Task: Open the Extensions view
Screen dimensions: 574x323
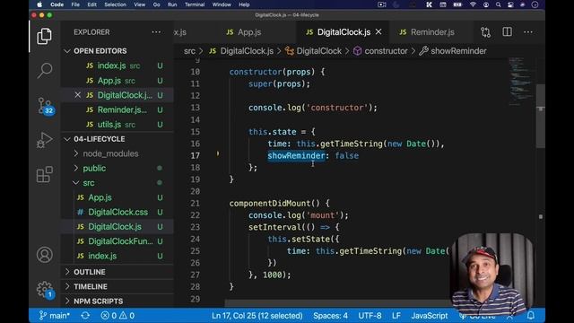Action: 44,174
